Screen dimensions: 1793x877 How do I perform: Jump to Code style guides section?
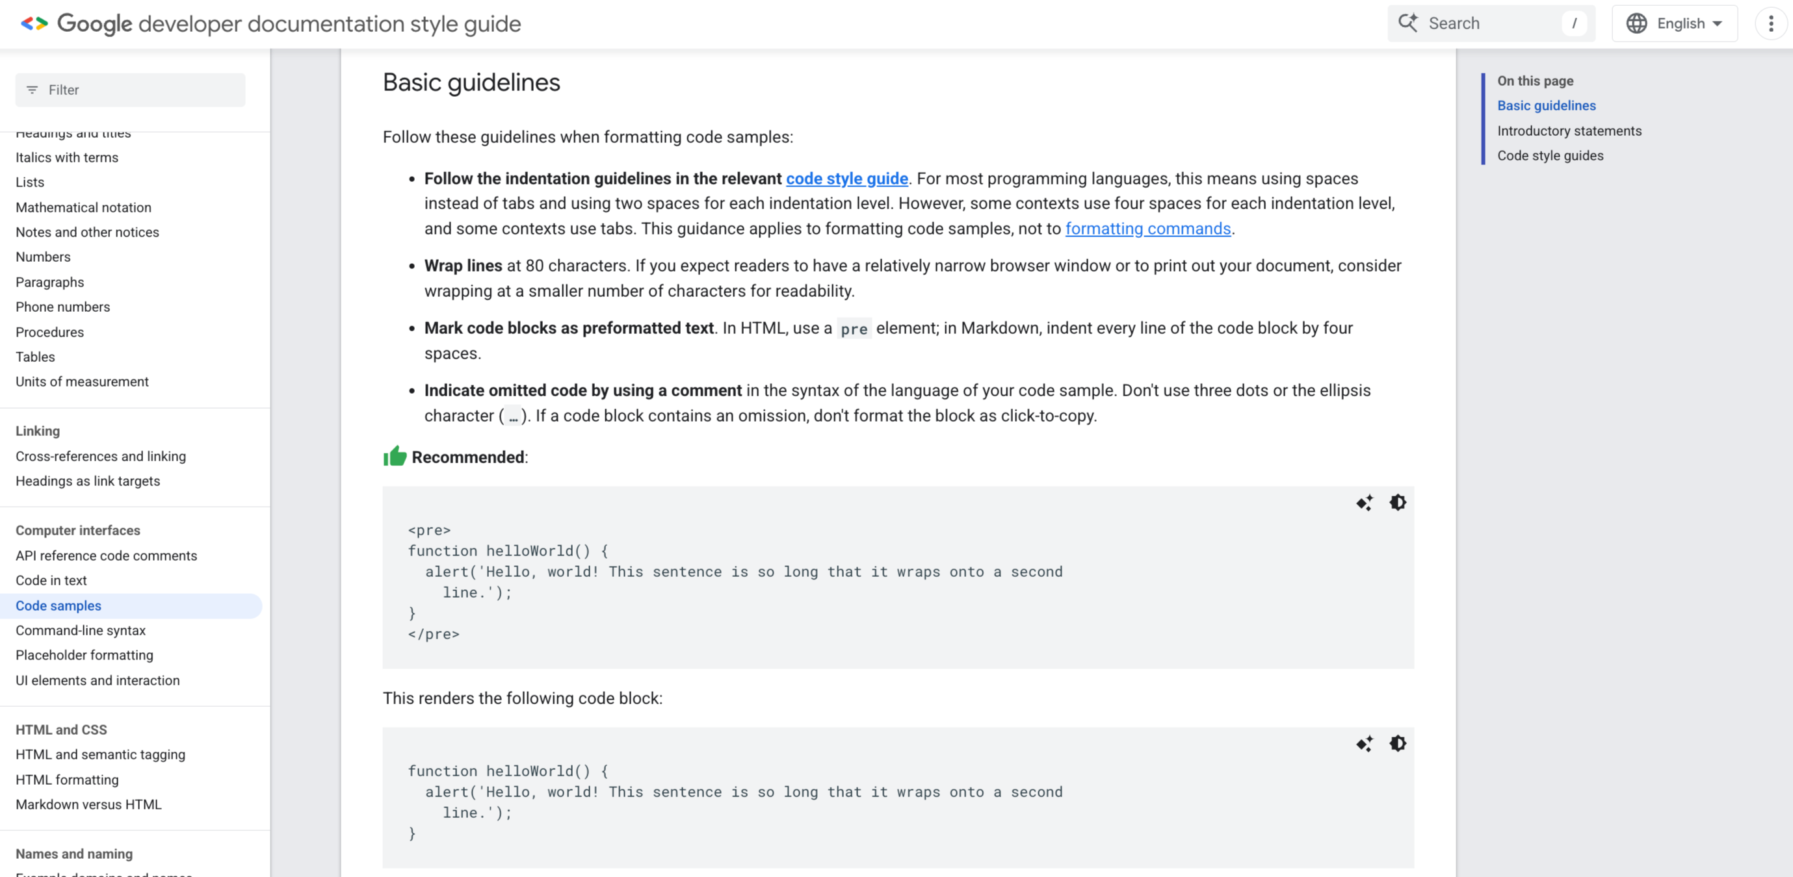coord(1550,156)
